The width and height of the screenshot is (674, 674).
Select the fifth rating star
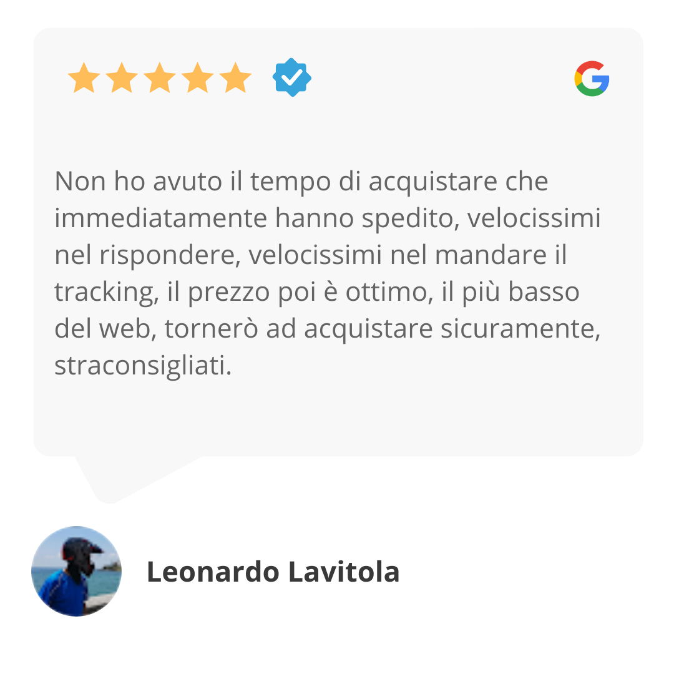(235, 78)
